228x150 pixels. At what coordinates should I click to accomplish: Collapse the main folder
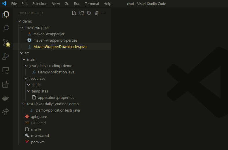(24, 60)
